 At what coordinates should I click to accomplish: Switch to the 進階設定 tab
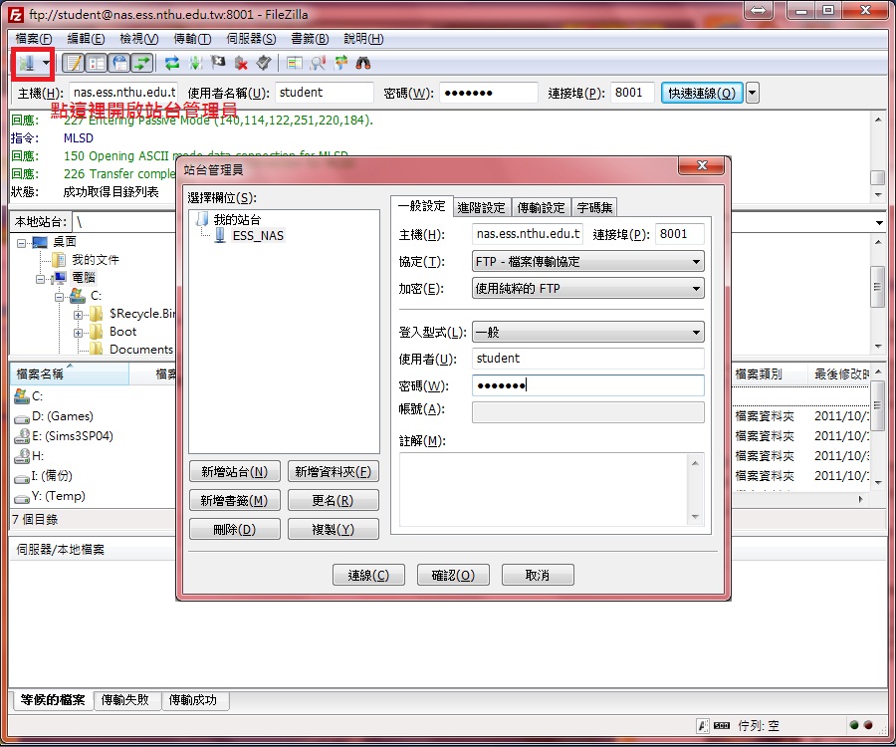click(481, 207)
